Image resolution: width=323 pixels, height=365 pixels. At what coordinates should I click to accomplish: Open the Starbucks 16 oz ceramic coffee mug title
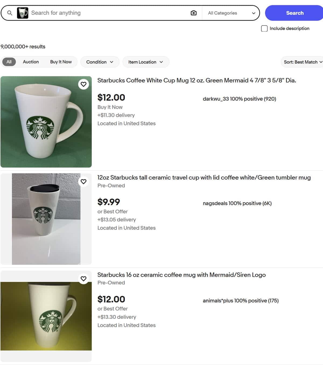pos(181,275)
